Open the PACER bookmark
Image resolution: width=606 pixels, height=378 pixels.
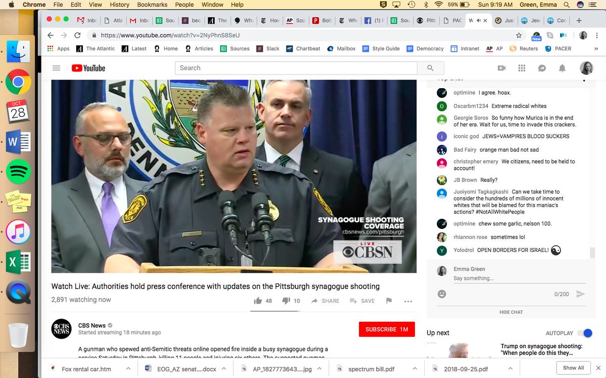pyautogui.click(x=558, y=49)
